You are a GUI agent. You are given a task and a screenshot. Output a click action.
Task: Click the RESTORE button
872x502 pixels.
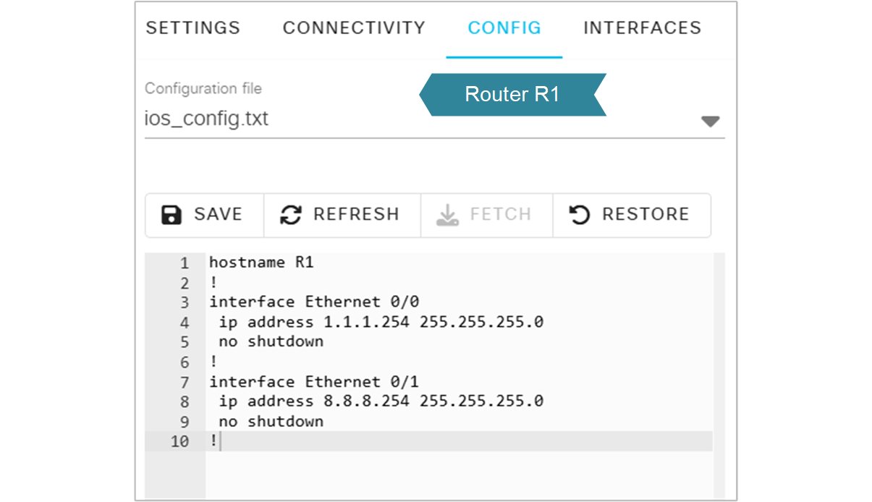[632, 215]
